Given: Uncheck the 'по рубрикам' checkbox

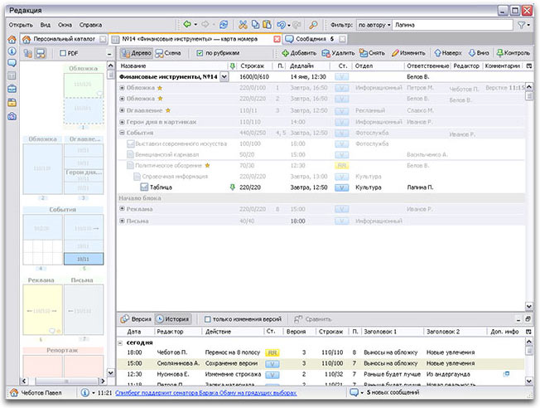Looking at the screenshot, I should click(x=200, y=53).
